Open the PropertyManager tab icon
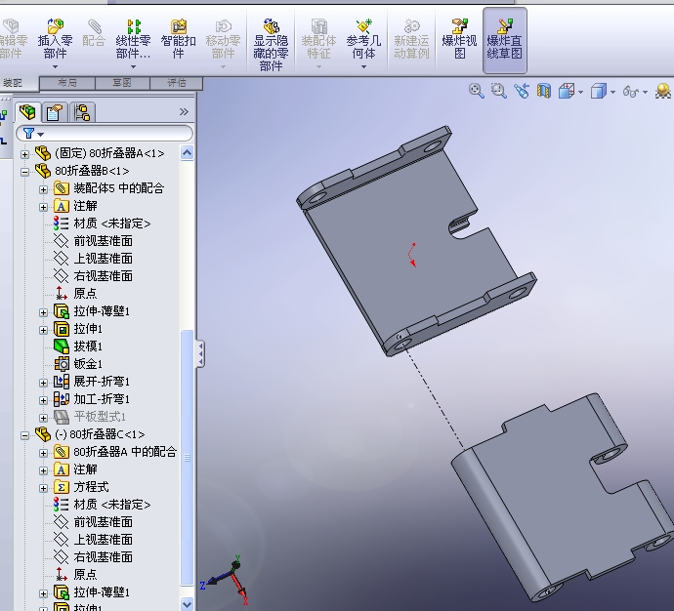This screenshot has width=674, height=611. point(55,112)
